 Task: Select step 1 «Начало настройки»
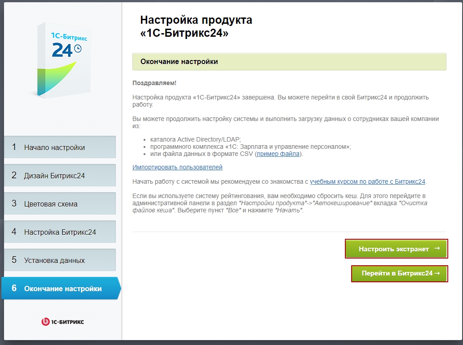click(x=60, y=147)
